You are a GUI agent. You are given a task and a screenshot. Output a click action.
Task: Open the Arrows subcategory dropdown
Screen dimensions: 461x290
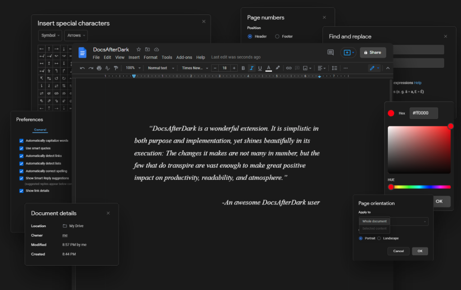click(x=76, y=35)
